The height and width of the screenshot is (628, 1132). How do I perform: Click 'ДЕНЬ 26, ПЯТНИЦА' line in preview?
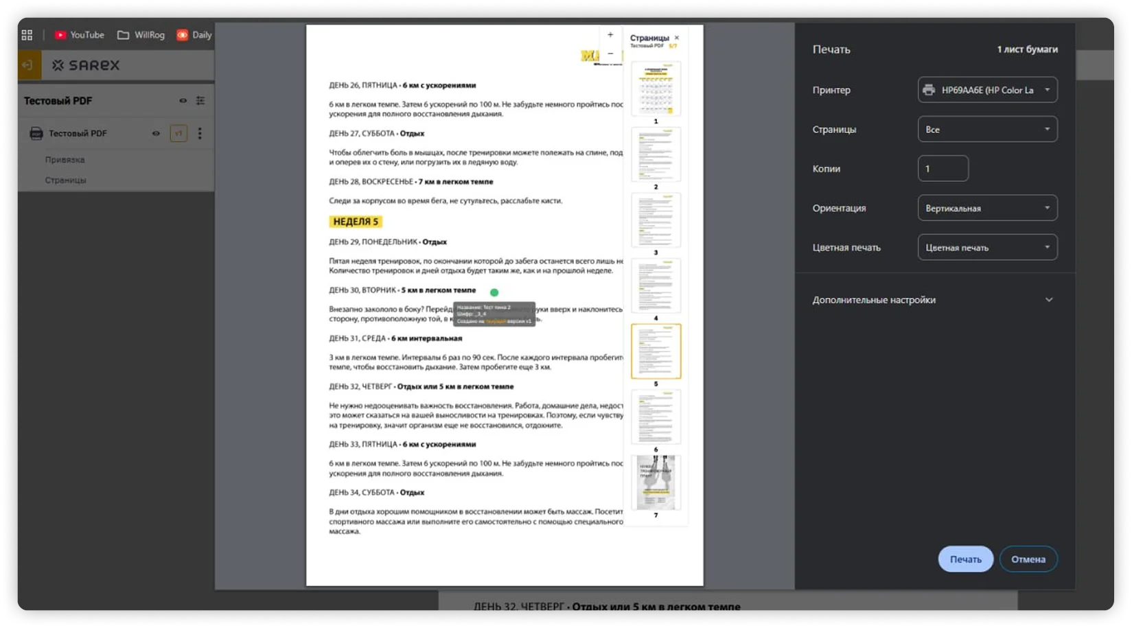(402, 85)
